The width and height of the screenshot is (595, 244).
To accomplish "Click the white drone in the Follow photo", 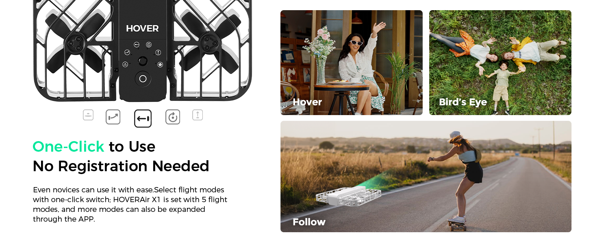I will coord(348,196).
